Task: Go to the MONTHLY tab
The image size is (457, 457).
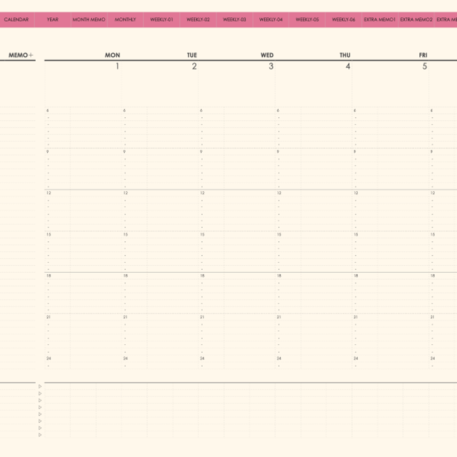Action: 125,19
